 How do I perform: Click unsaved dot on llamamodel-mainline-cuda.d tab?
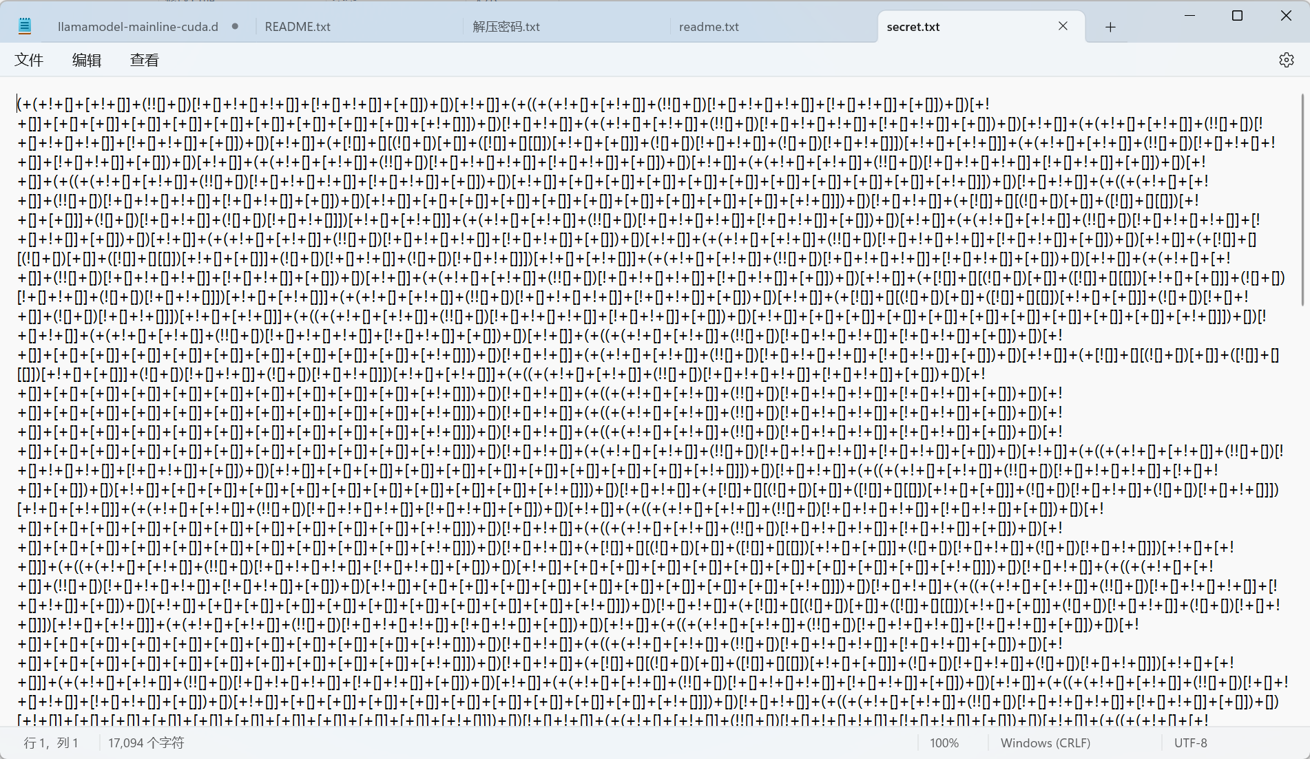tap(235, 26)
